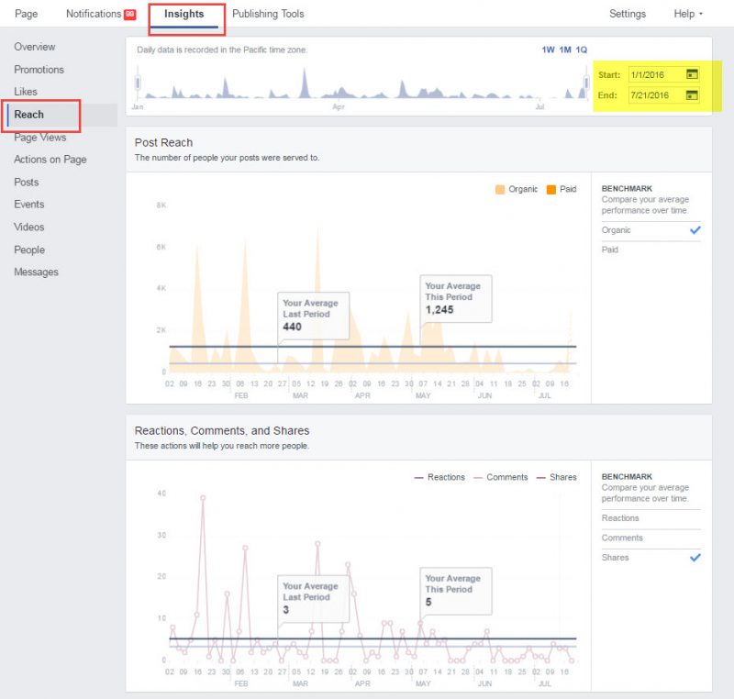The width and height of the screenshot is (734, 699).
Task: Open Page Views in the sidebar
Action: click(40, 137)
